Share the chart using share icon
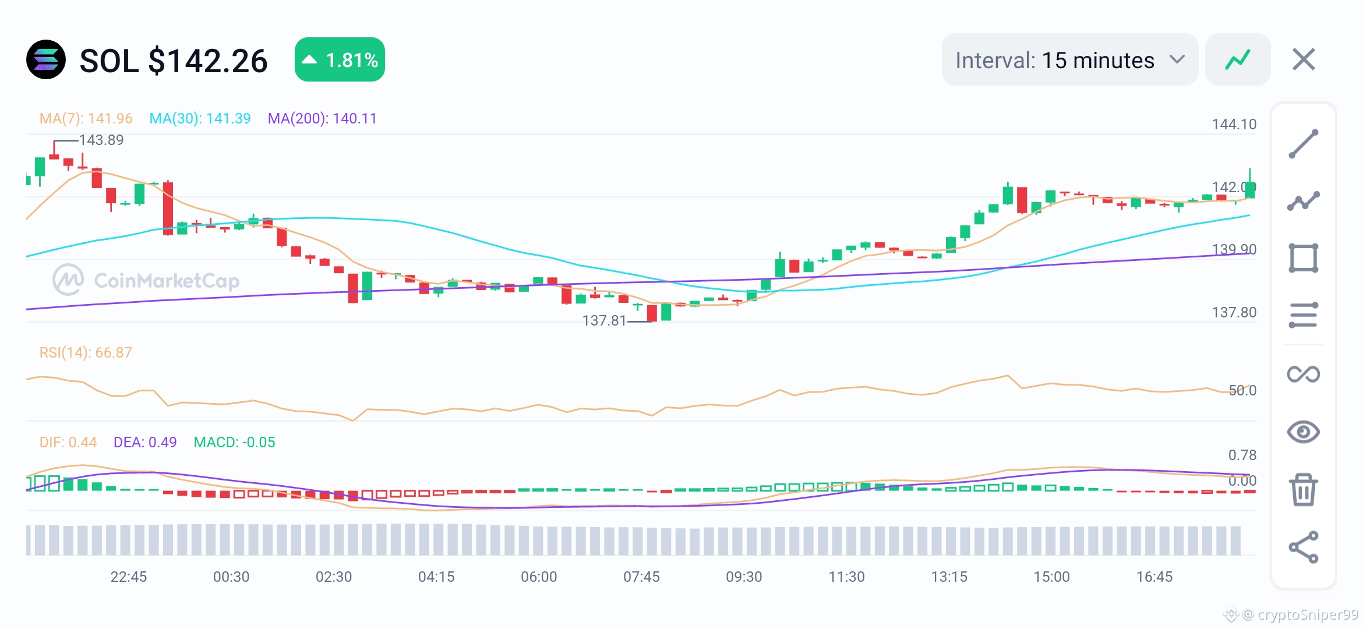Viewport: 1363px width, 629px height. tap(1303, 547)
